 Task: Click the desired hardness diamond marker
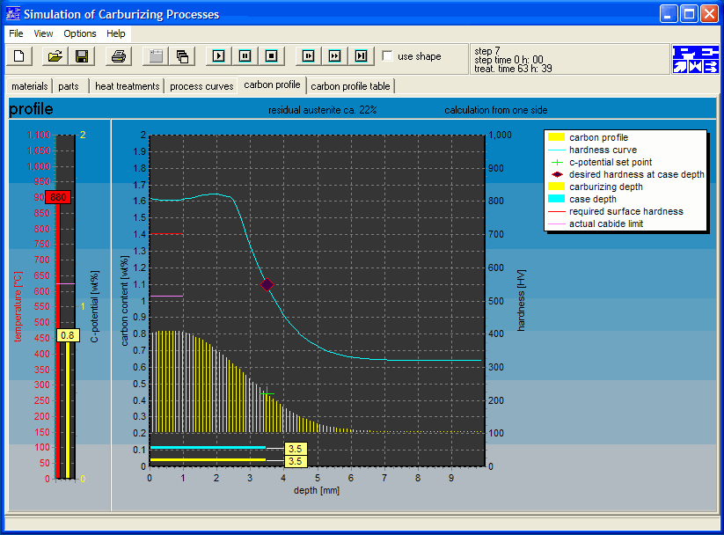[267, 284]
